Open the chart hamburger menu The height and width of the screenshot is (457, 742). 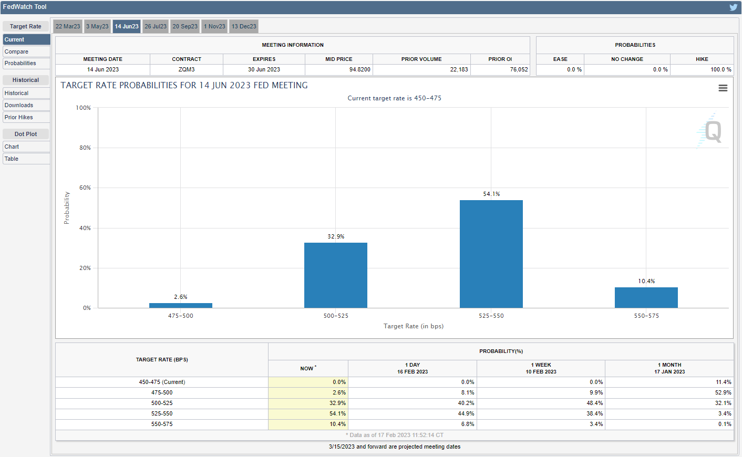click(x=723, y=88)
